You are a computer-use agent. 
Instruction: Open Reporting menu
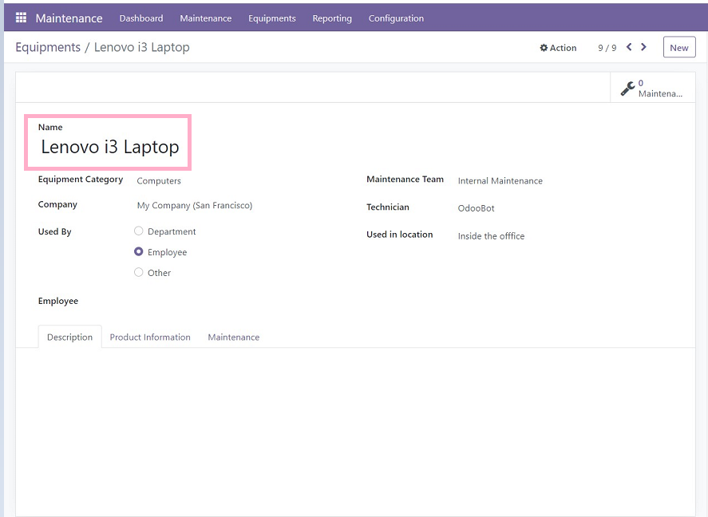click(332, 18)
